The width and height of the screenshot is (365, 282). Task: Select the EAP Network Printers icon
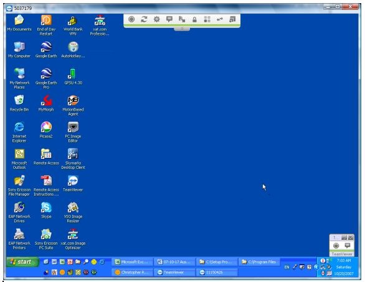click(19, 239)
